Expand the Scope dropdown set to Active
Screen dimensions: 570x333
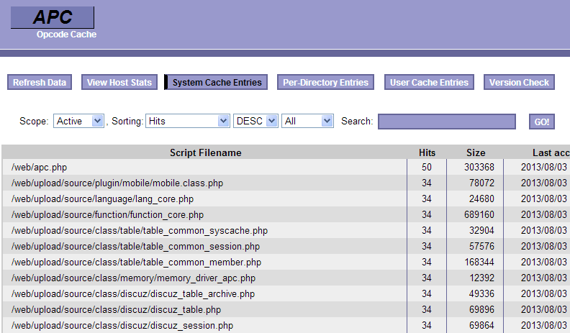point(79,122)
